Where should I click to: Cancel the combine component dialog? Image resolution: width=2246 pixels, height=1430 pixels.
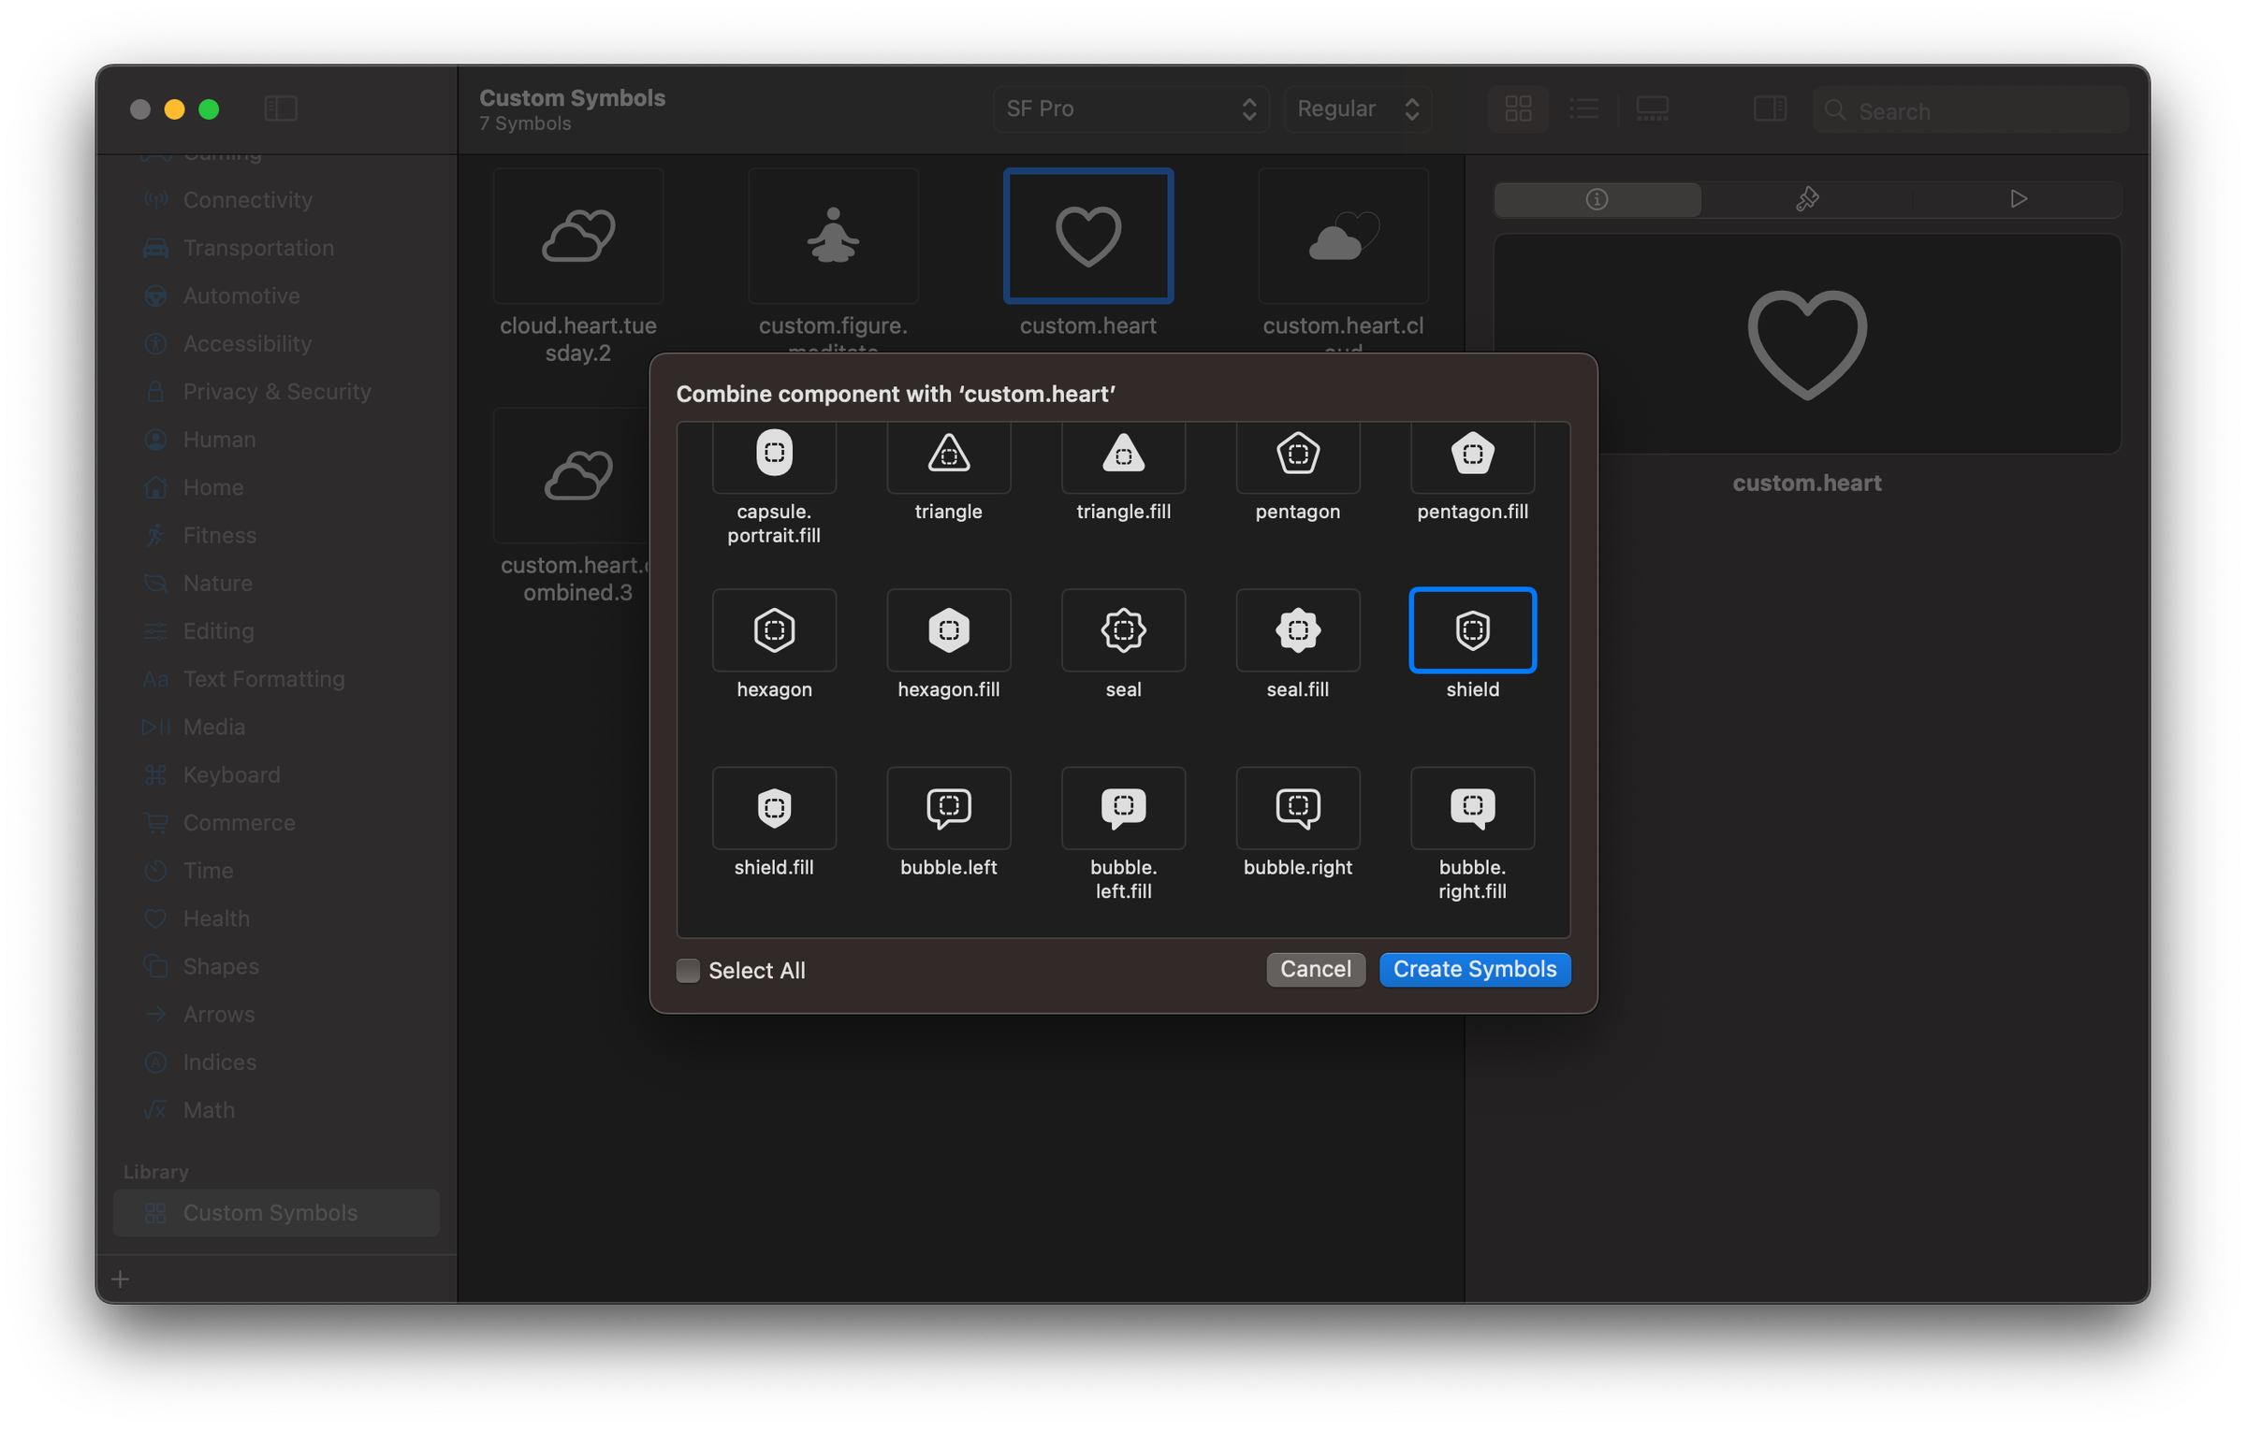1315,969
